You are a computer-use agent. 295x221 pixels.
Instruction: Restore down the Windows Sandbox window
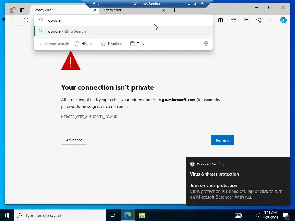click(x=195, y=3)
